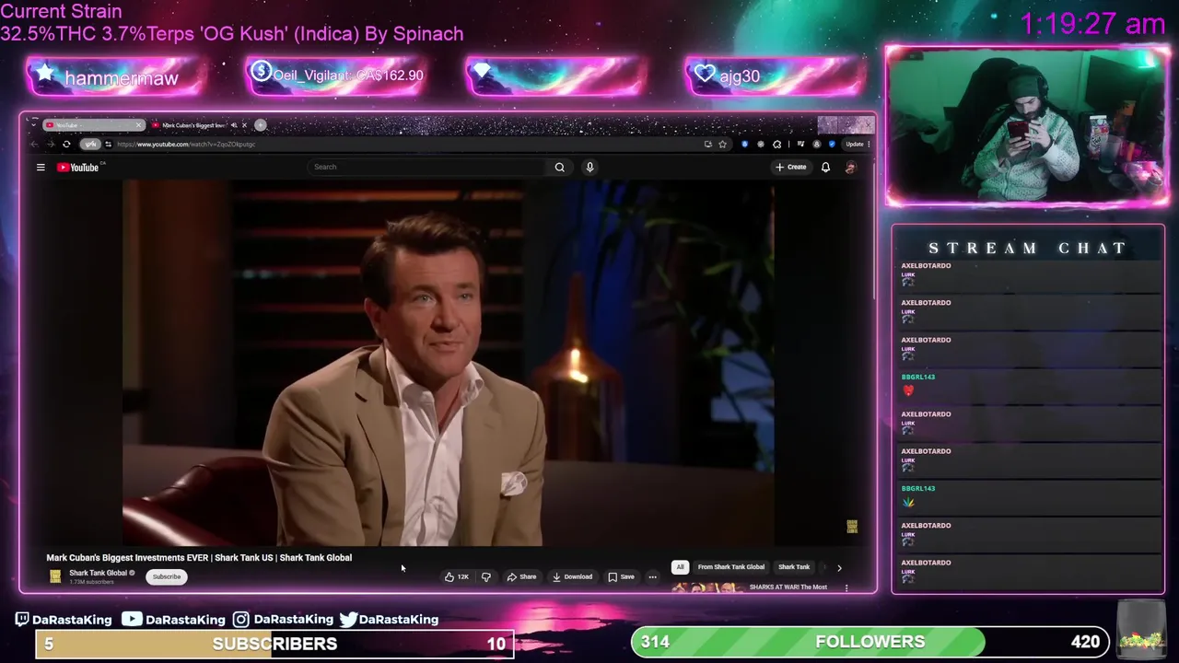Open browser extensions puzzle icon
The width and height of the screenshot is (1179, 663).
[776, 144]
